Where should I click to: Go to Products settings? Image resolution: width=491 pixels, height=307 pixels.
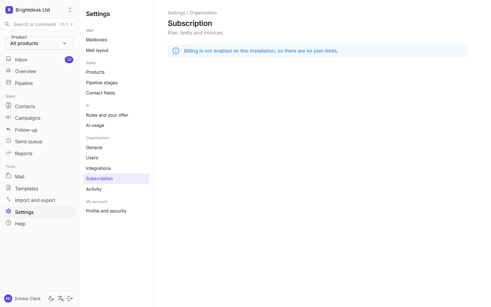pyautogui.click(x=116, y=72)
